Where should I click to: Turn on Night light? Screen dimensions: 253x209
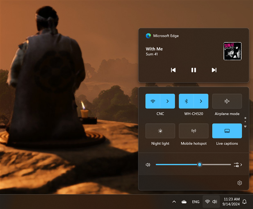coord(160,131)
